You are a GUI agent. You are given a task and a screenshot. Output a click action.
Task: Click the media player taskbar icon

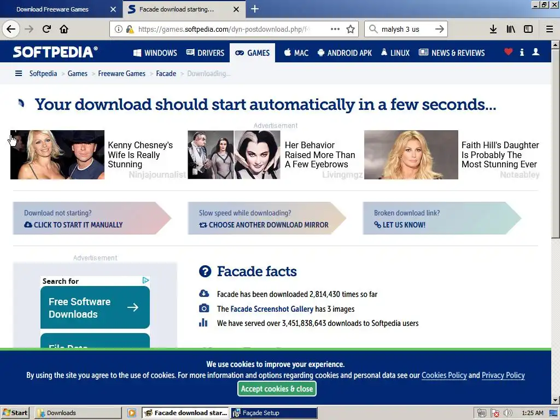[132, 413]
